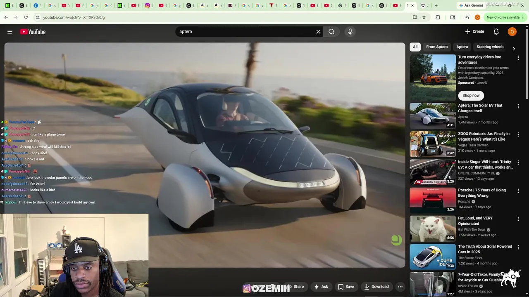
Task: Open options for ZOOX Robotaxis video
Action: pyautogui.click(x=518, y=134)
